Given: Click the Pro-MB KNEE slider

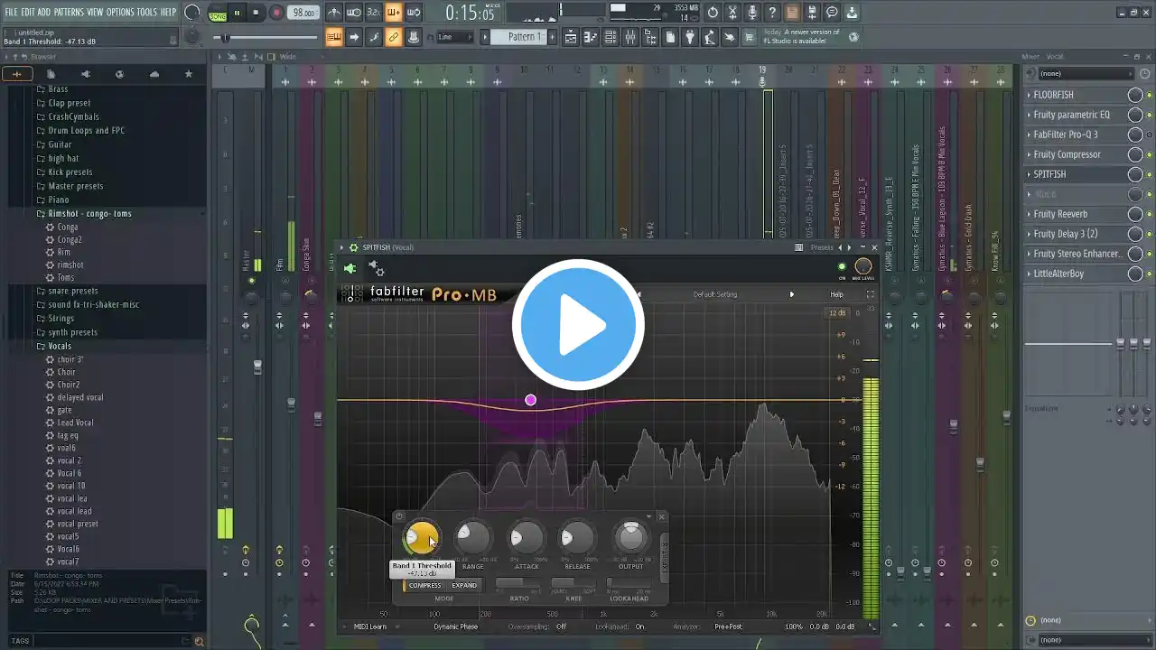Looking at the screenshot, I should click(573, 584).
